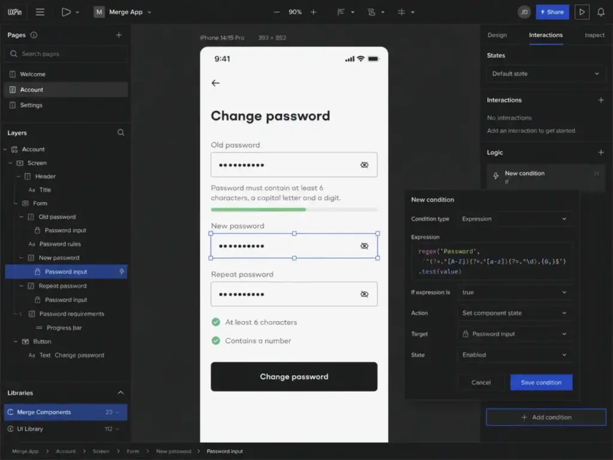The height and width of the screenshot is (460, 613).
Task: Collapse the Old password layer
Action: point(22,217)
